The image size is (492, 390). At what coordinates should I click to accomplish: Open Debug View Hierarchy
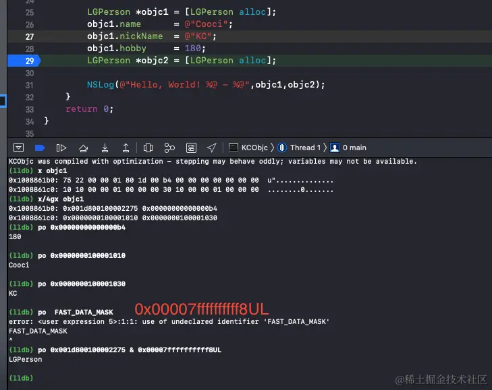coord(148,148)
